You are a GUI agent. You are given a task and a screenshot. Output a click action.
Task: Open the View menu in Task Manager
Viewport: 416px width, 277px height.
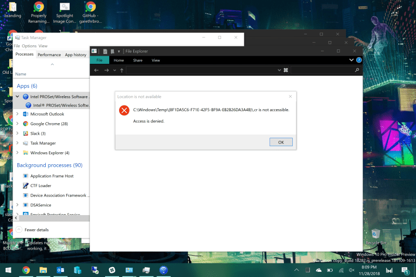(x=43, y=46)
